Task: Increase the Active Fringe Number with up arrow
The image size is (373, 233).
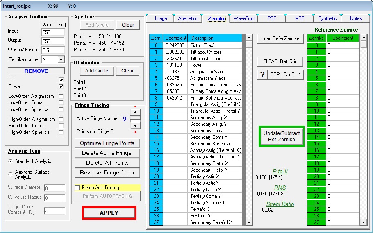Action: pyautogui.click(x=135, y=113)
